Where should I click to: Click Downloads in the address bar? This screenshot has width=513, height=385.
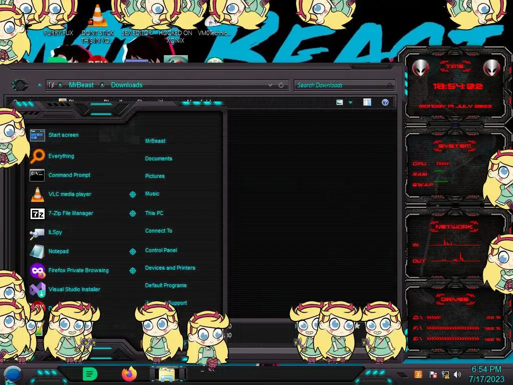(127, 85)
